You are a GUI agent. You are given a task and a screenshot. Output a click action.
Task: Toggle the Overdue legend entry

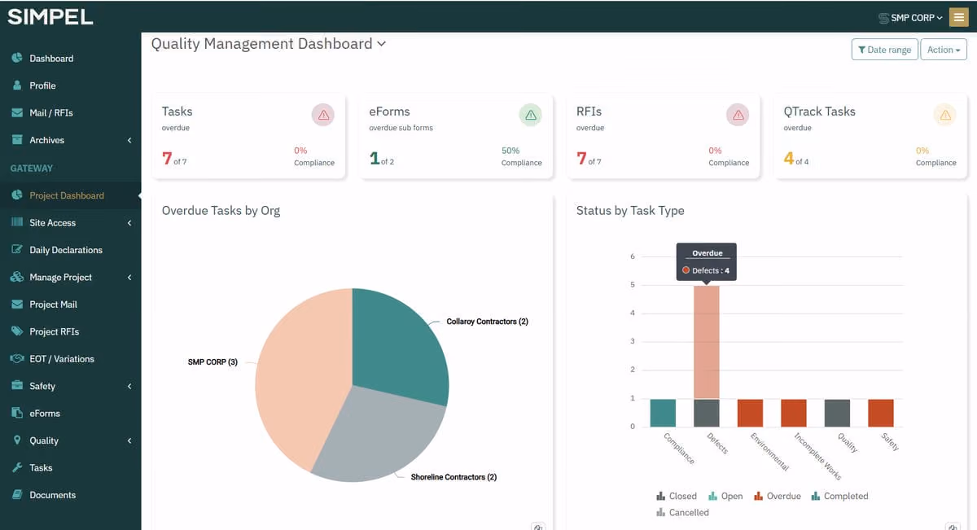click(x=778, y=496)
